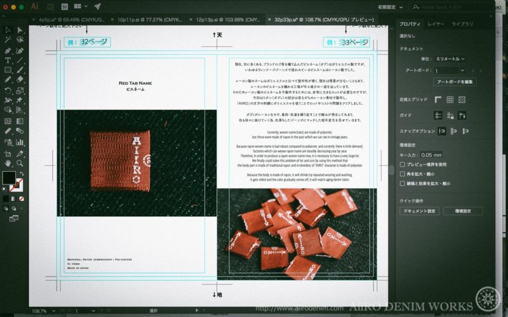Select the Paintbrush tool
This screenshot has width=508, height=317.
pos(20,70)
